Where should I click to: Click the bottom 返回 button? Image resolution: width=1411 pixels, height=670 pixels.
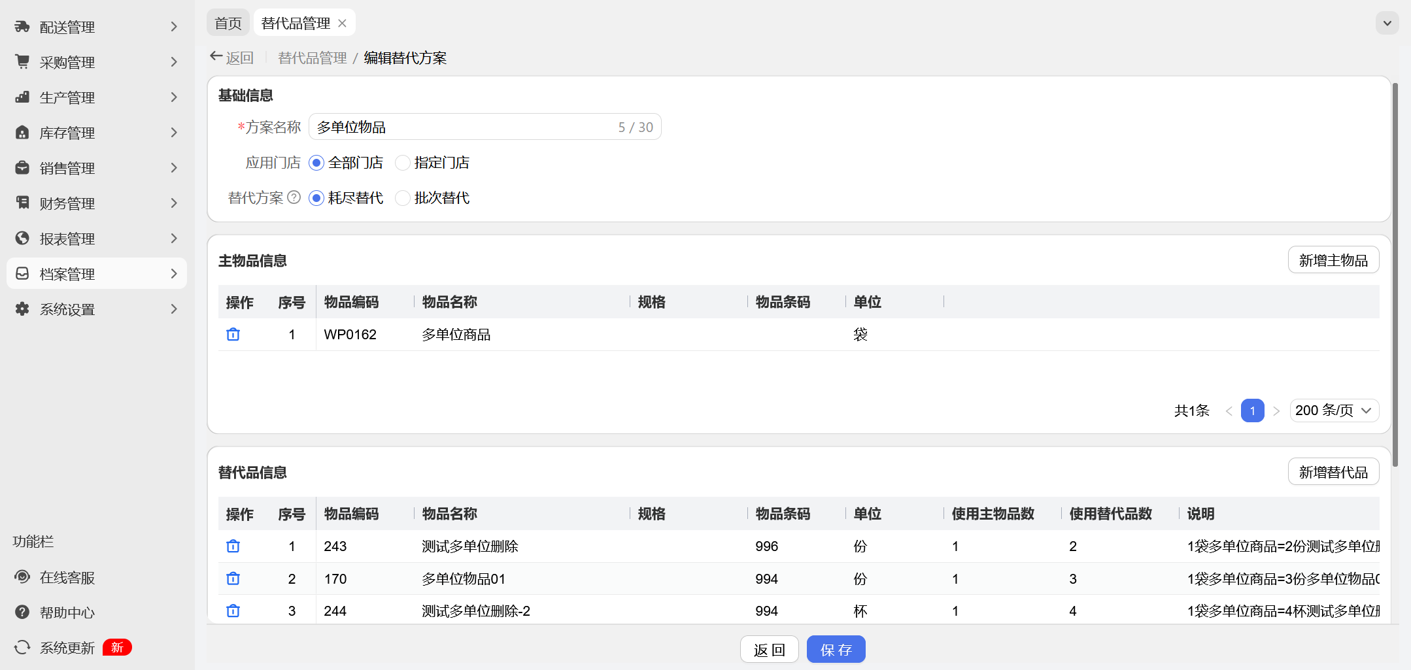[770, 650]
